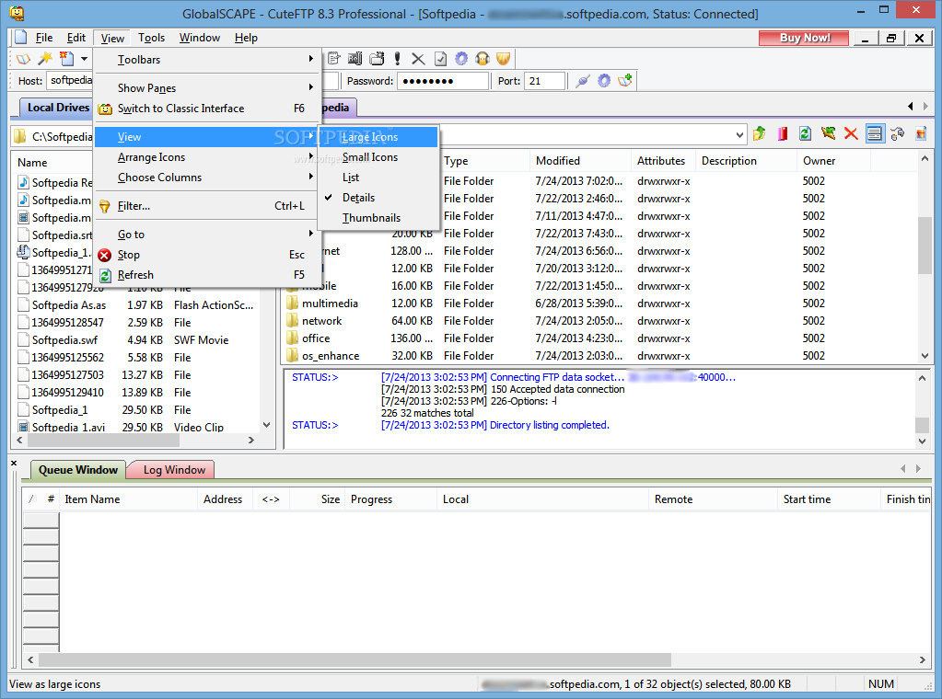Click the gray X cancel toolbar icon
The image size is (942, 699).
(x=418, y=59)
